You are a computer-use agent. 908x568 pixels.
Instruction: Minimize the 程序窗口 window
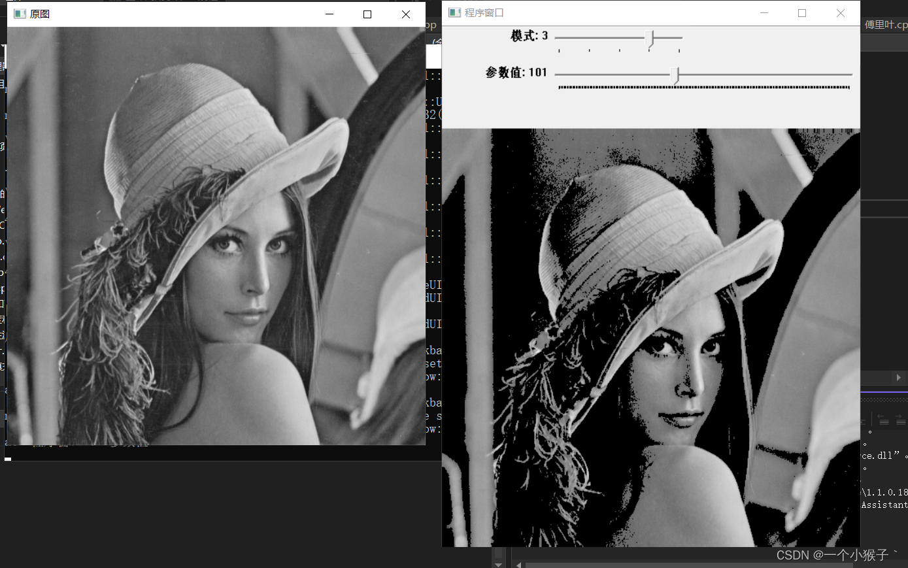[x=764, y=12]
